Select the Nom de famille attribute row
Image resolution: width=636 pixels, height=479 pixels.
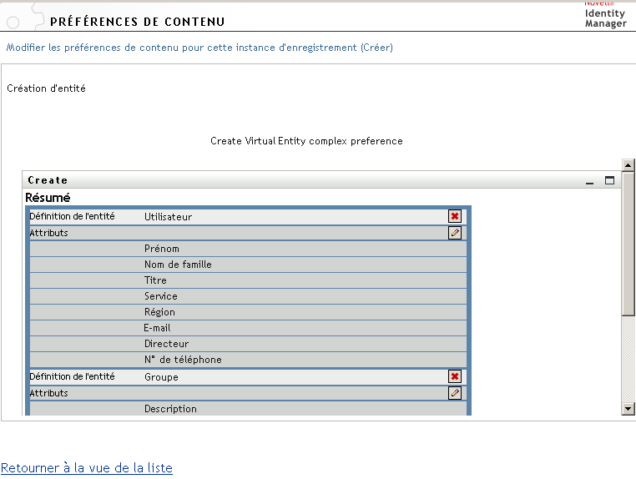[x=248, y=265]
